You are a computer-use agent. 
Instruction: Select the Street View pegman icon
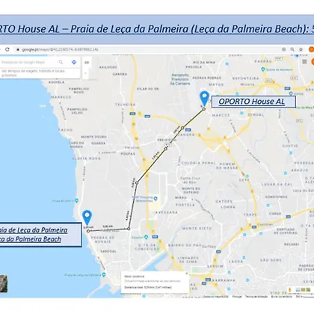(x=290, y=290)
